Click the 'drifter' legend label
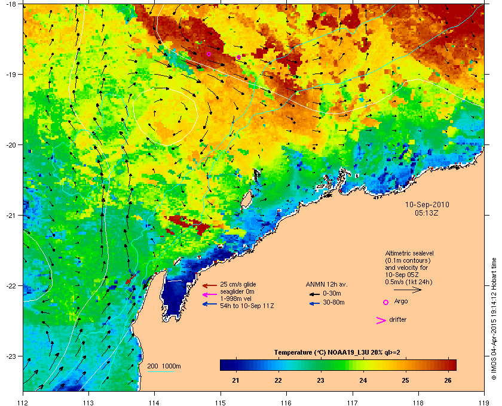502x406 pixels. 397,319
